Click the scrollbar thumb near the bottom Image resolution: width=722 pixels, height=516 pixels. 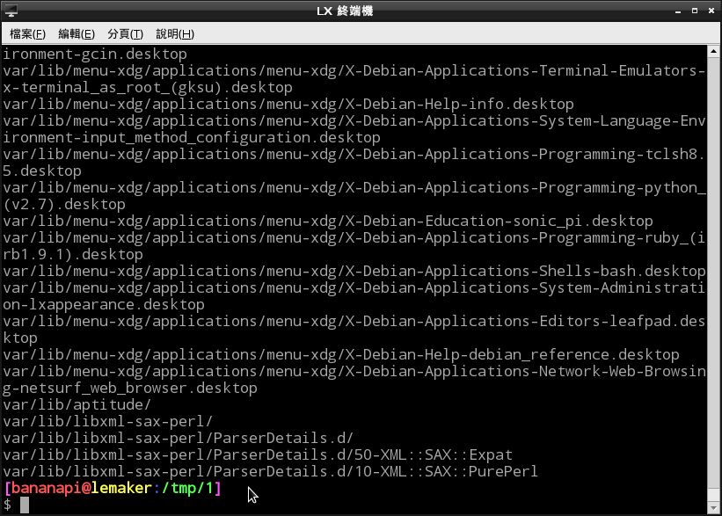(x=714, y=493)
